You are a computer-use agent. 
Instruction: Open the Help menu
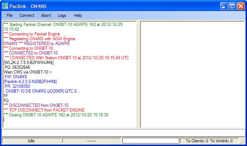pyautogui.click(x=78, y=15)
